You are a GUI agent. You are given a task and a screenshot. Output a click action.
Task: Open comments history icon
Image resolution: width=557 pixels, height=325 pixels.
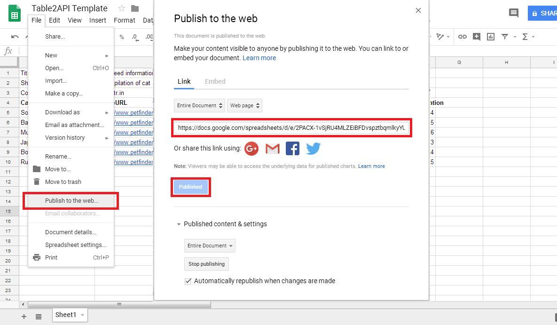click(x=514, y=13)
